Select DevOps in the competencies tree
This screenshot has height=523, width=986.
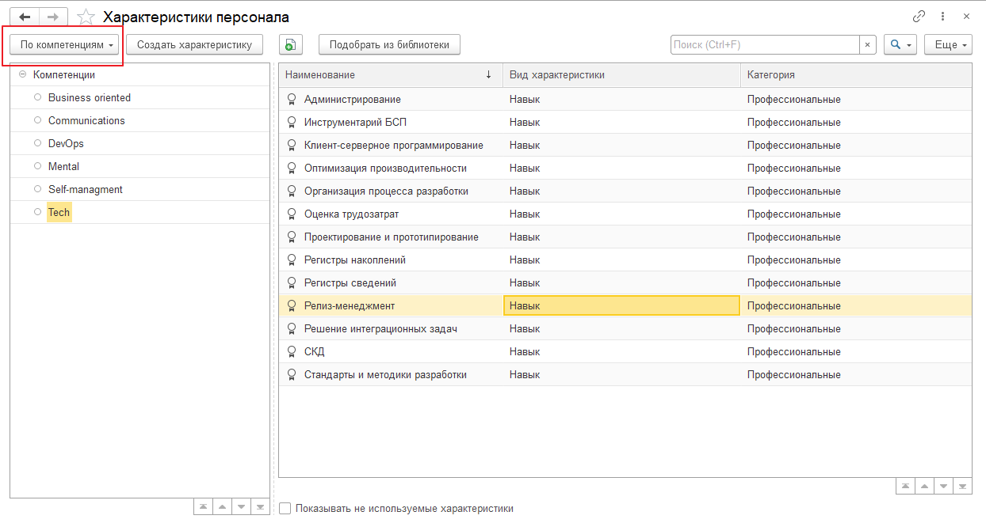coord(66,144)
